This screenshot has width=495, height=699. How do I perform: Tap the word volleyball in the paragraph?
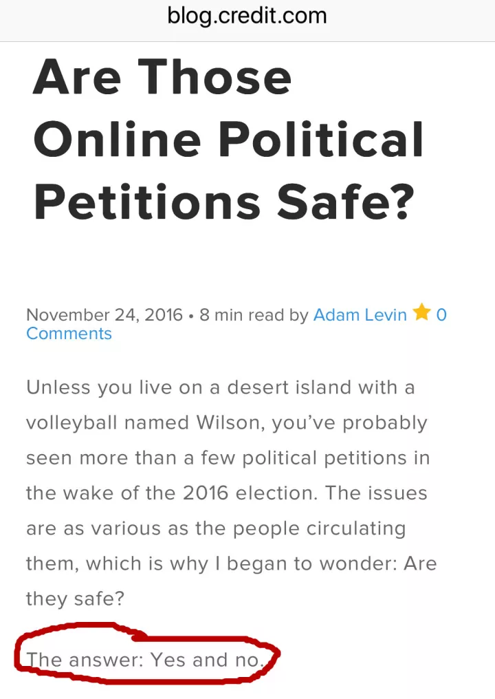coord(71,424)
